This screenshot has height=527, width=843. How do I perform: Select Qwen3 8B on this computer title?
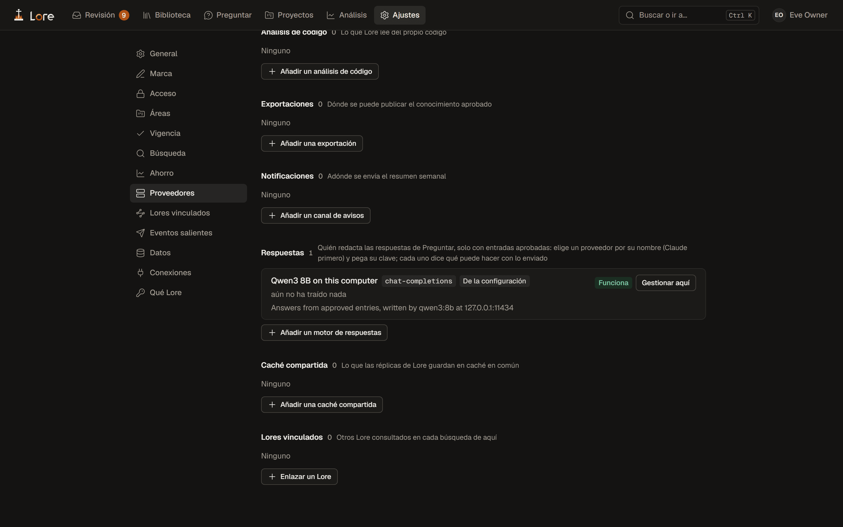point(324,280)
